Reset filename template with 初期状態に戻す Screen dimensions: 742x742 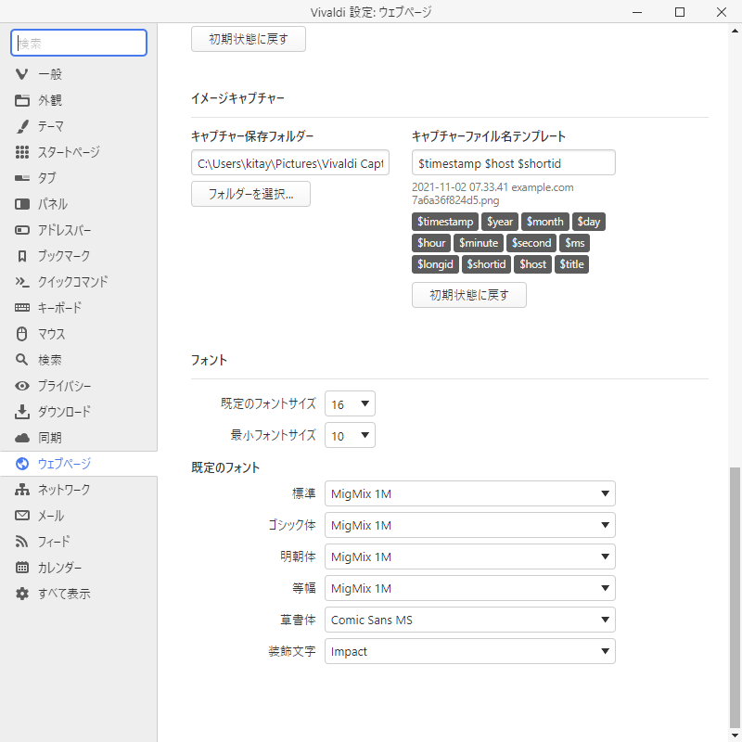click(x=469, y=295)
